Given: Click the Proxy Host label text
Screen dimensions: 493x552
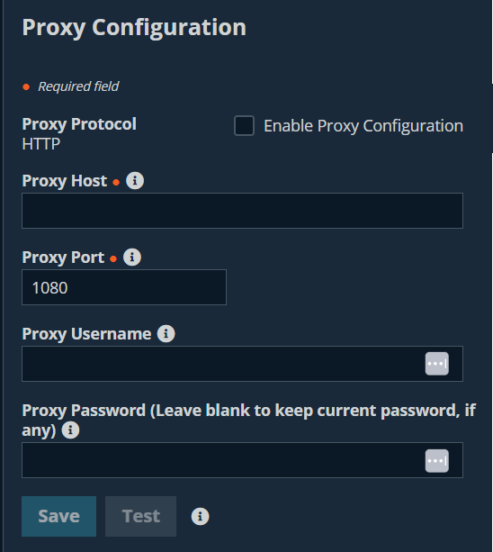Looking at the screenshot, I should click(65, 181).
